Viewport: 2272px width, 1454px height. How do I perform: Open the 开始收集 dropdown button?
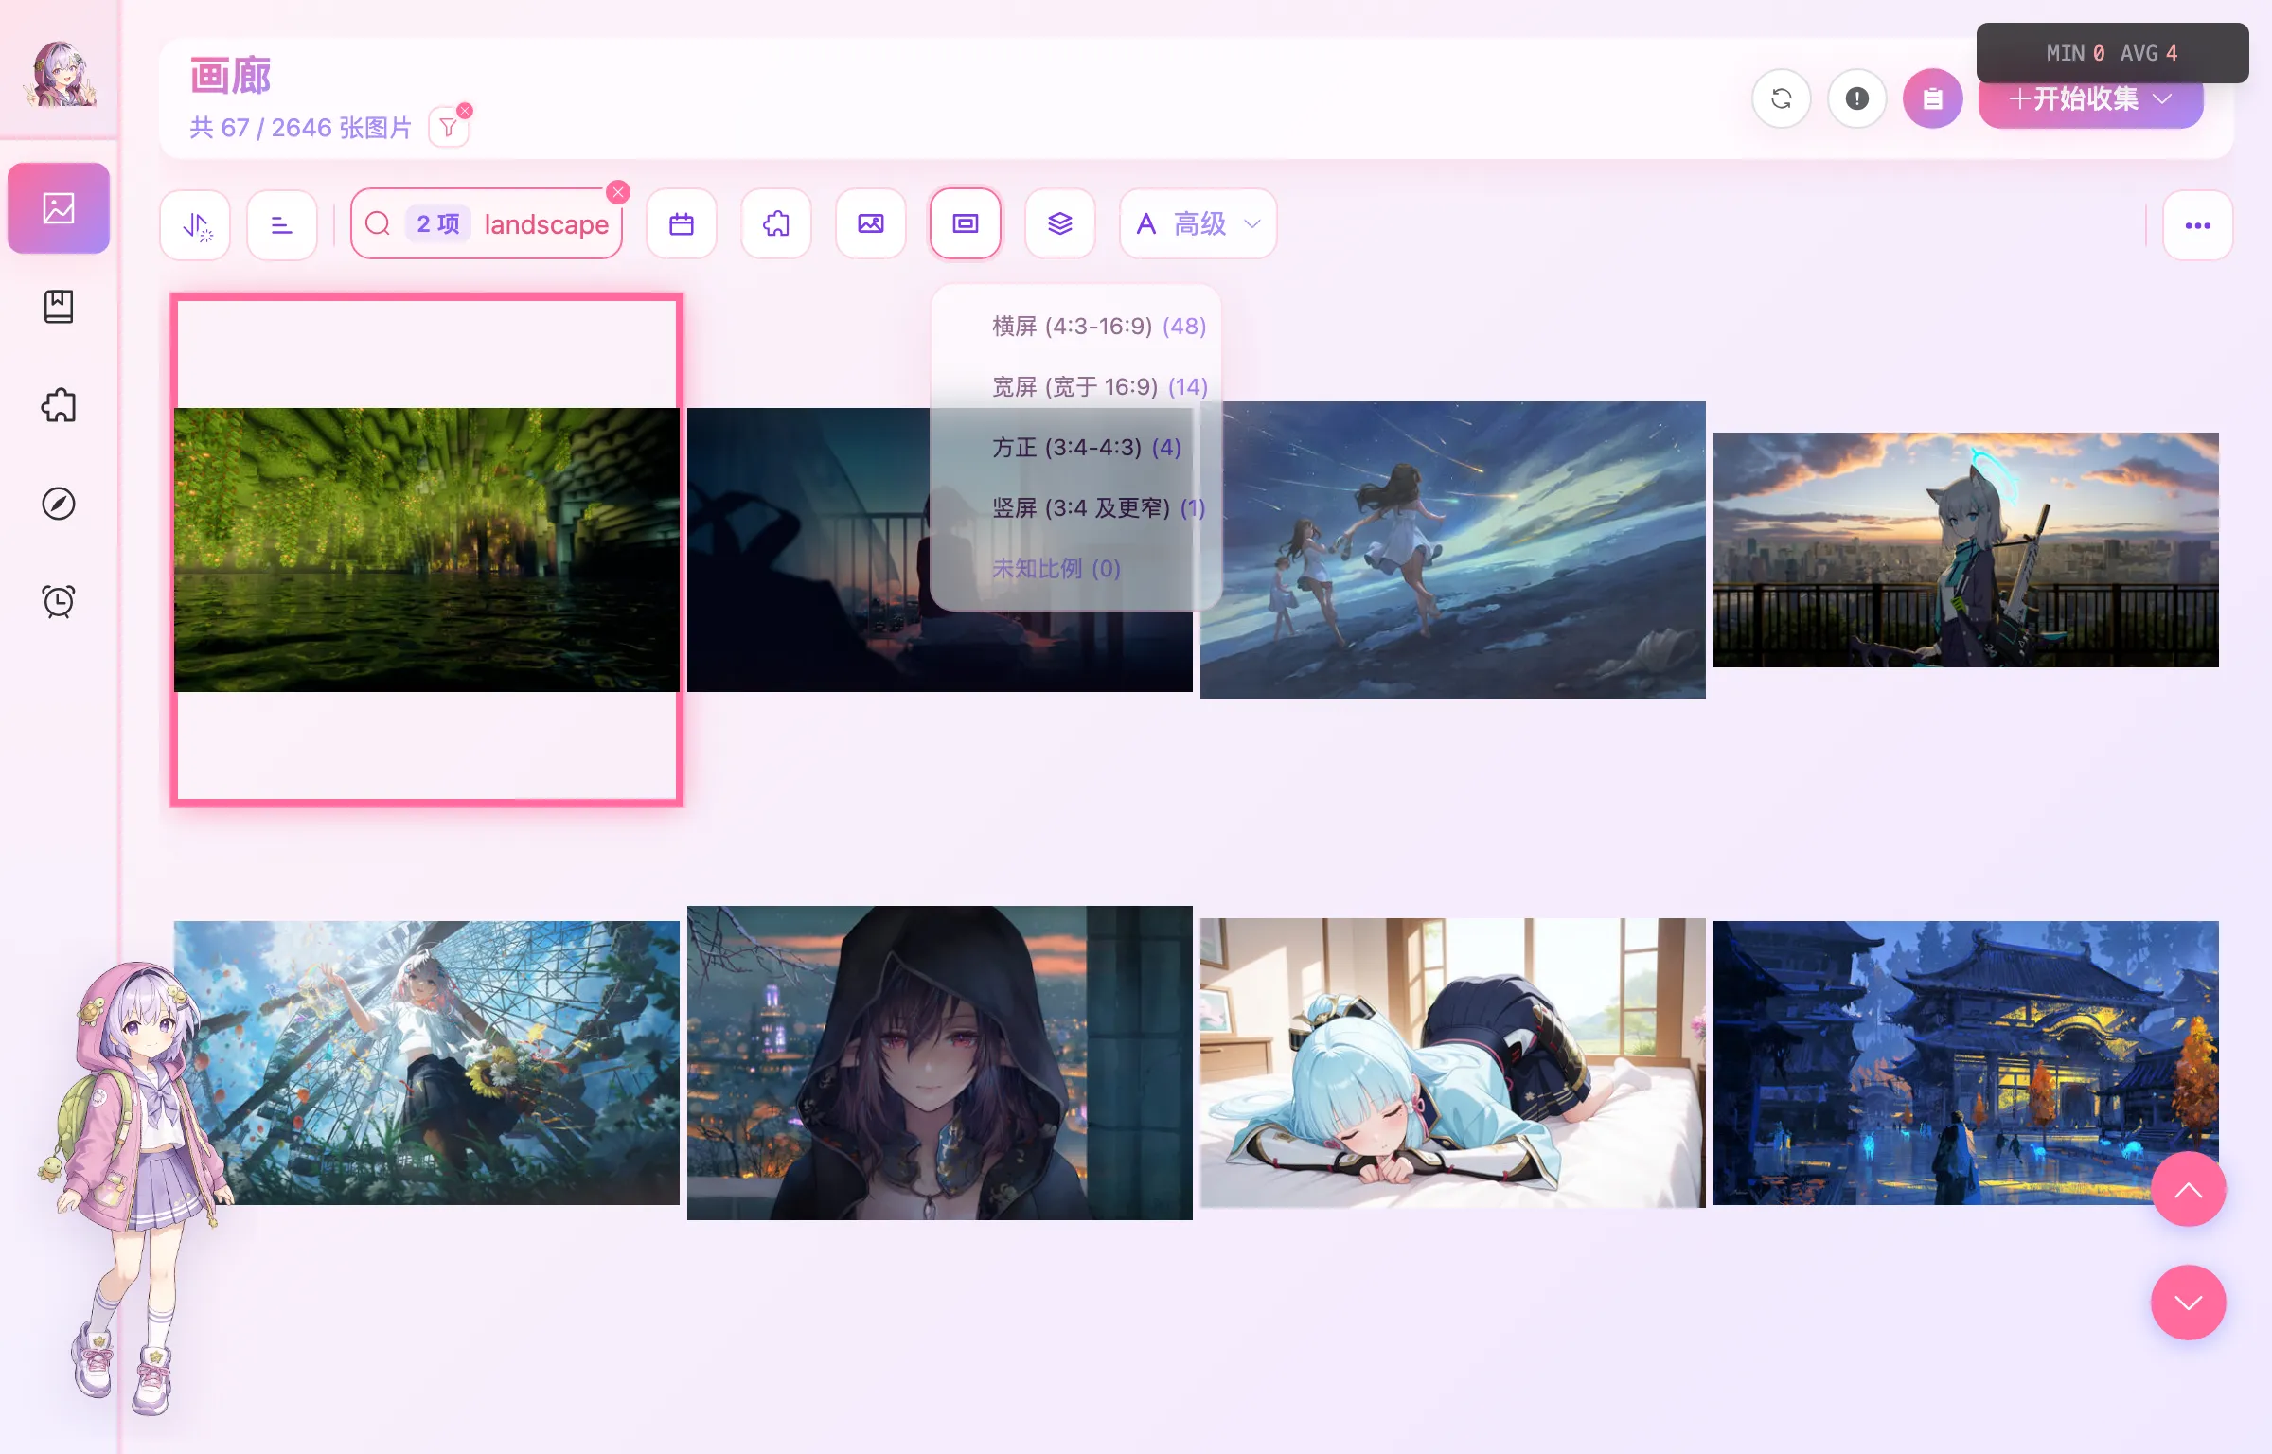[2090, 98]
